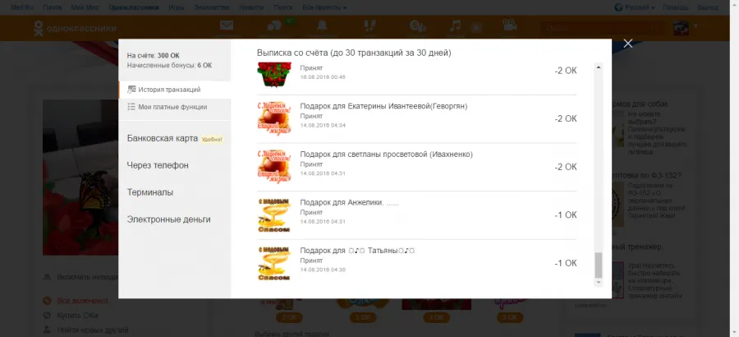Open the notifications bell icon

322,26
